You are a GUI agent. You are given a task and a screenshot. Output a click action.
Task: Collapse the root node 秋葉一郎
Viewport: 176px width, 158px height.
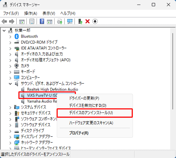click(x=4, y=31)
